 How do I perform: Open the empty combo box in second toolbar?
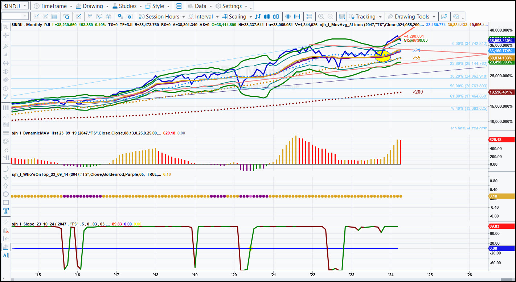point(15,16)
